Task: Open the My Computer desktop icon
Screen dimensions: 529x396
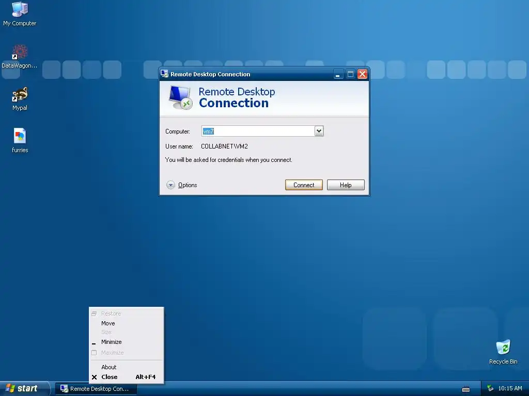Action: 20,13
